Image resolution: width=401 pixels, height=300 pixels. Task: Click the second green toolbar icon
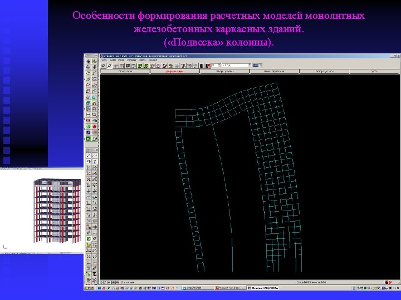[146, 66]
